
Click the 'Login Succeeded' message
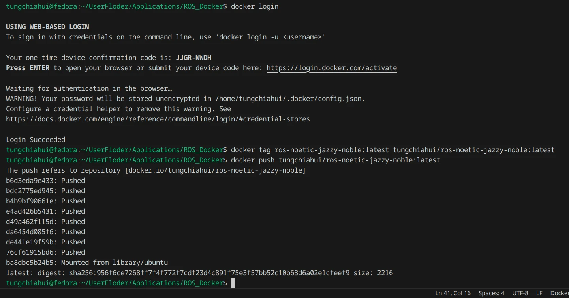pos(36,140)
